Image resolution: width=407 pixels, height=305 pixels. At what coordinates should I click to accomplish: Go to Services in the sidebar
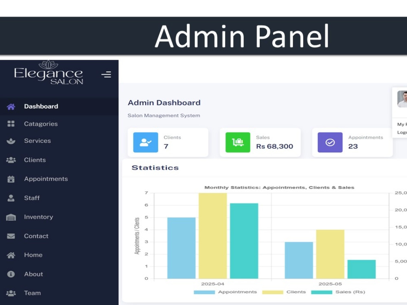coord(59,141)
